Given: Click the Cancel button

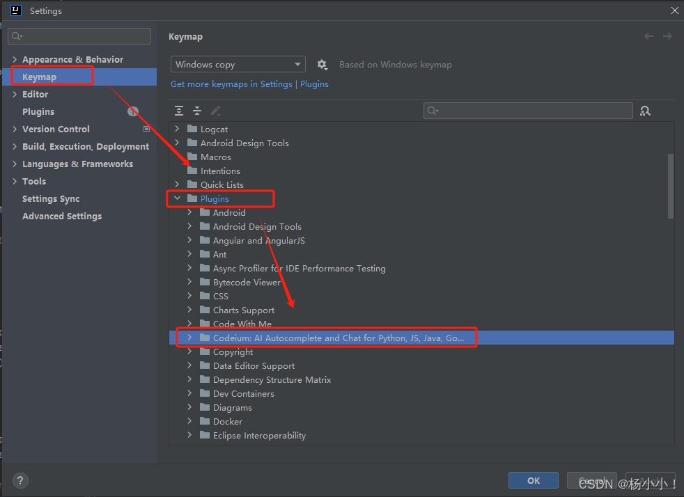Looking at the screenshot, I should [591, 480].
